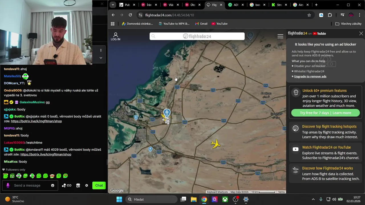This screenshot has width=365, height=205.
Task: Collapse the chevron below the three-dot menu
Action: [101, 58]
